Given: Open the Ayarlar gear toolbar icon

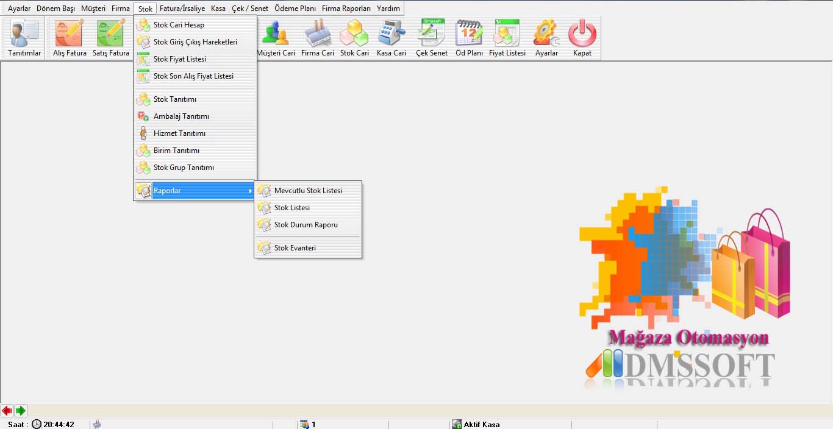Looking at the screenshot, I should 546,38.
